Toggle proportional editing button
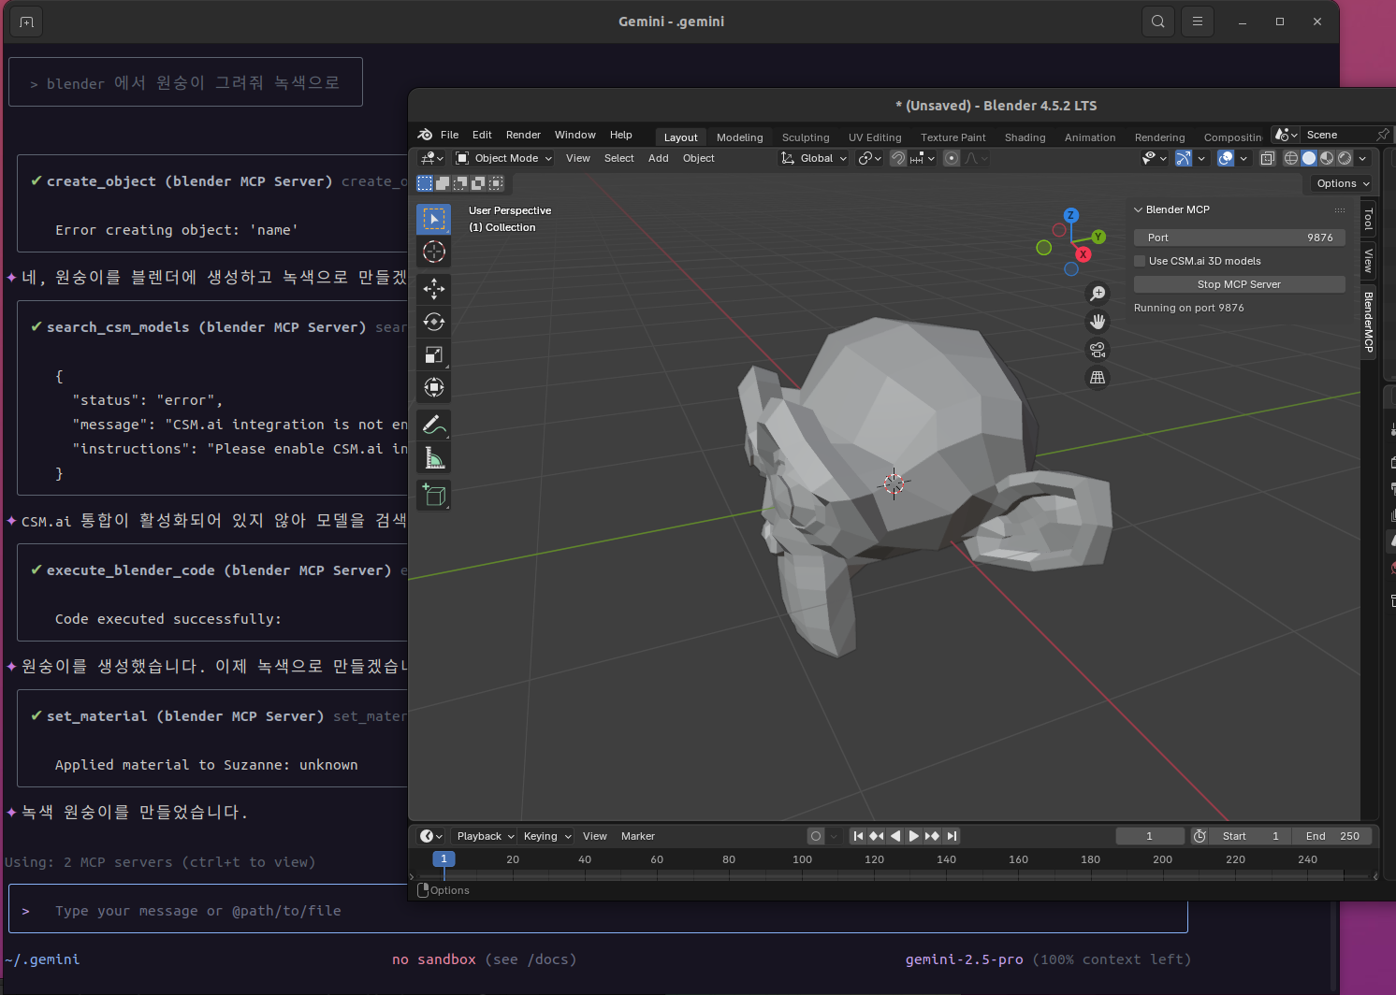The width and height of the screenshot is (1396, 995). 952,158
